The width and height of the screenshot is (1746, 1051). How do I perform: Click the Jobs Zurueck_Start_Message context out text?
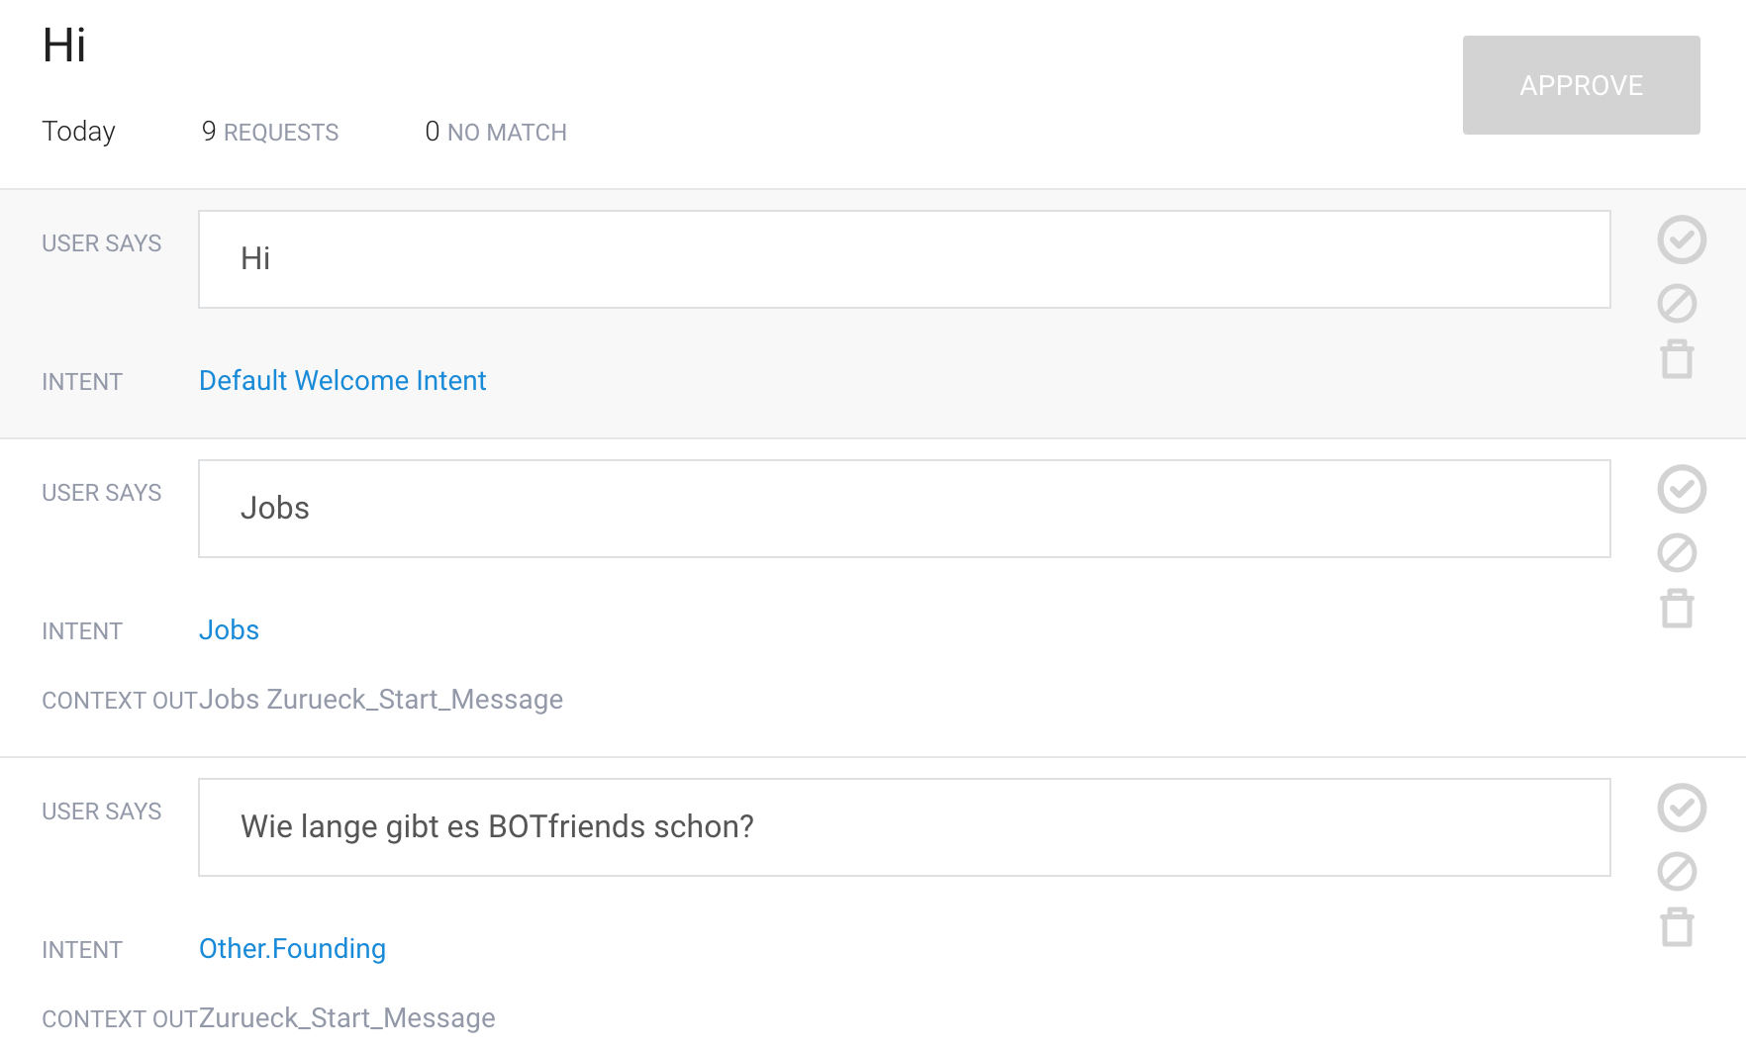pyautogui.click(x=381, y=700)
